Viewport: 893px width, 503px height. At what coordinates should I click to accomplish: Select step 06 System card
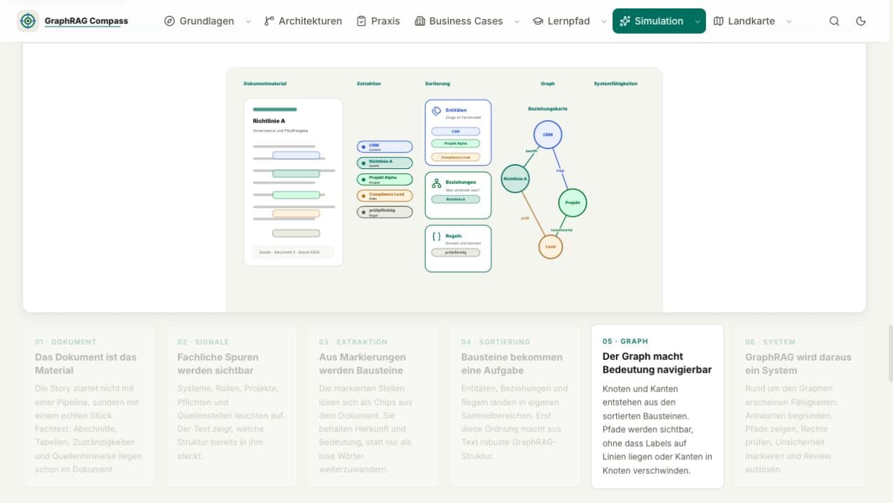[x=799, y=406]
